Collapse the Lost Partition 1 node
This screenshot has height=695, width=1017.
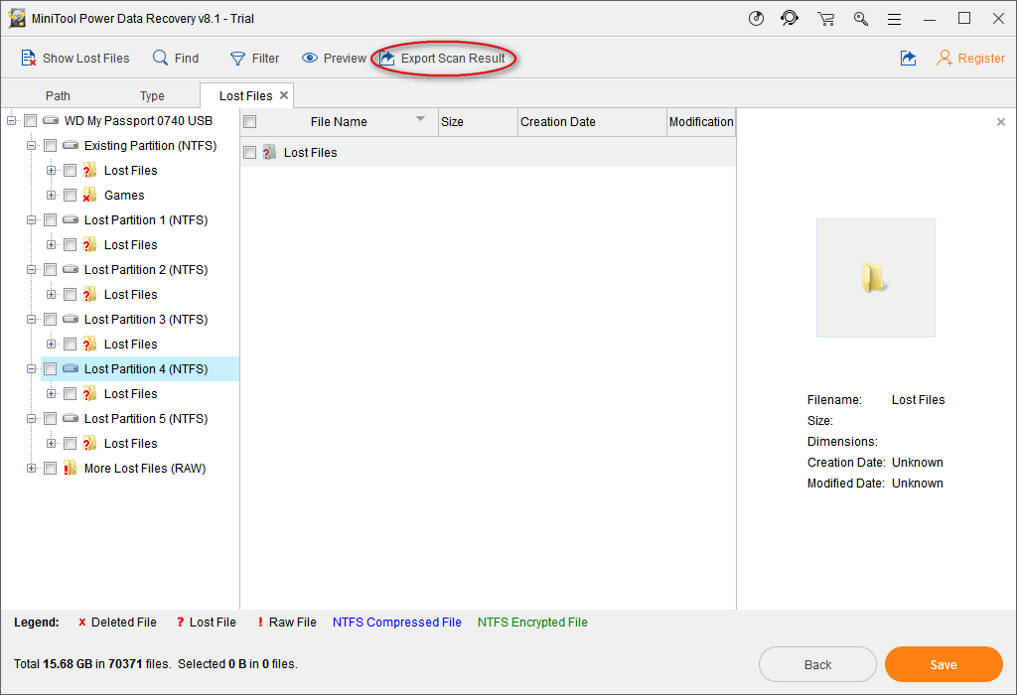[32, 220]
